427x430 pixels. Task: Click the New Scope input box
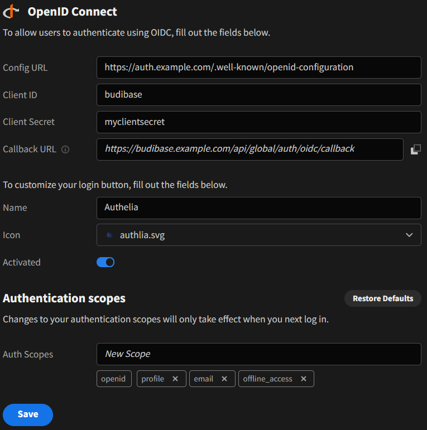point(258,354)
